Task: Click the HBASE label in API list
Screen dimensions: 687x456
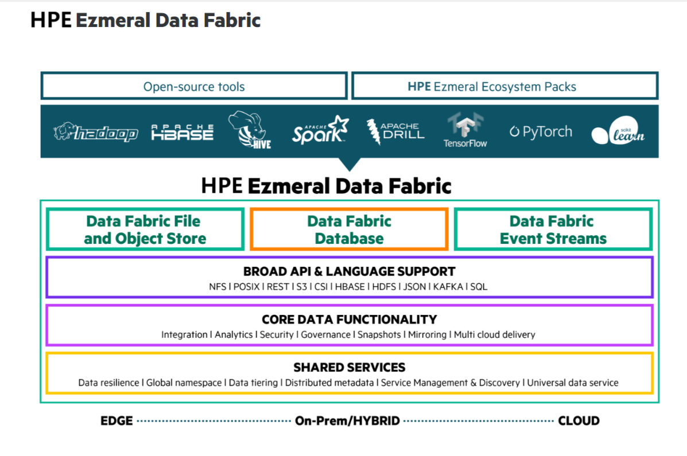Action: 350,286
